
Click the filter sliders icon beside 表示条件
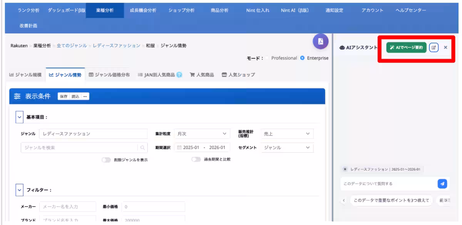pyautogui.click(x=17, y=96)
